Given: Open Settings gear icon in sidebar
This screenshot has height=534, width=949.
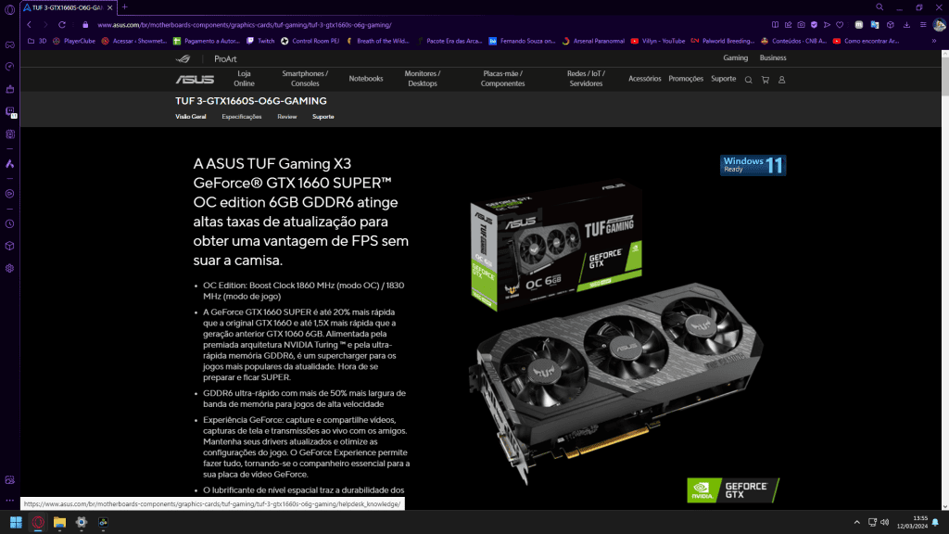Looking at the screenshot, I should [9, 268].
